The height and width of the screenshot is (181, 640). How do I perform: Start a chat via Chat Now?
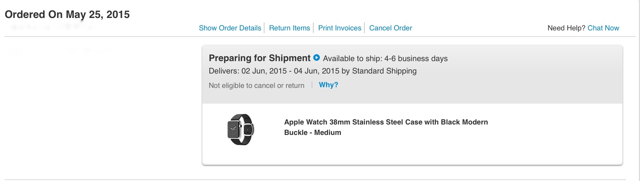pyautogui.click(x=603, y=28)
